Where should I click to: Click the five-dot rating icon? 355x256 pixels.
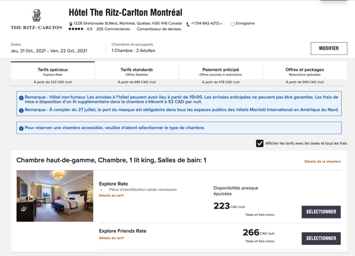(76, 29)
